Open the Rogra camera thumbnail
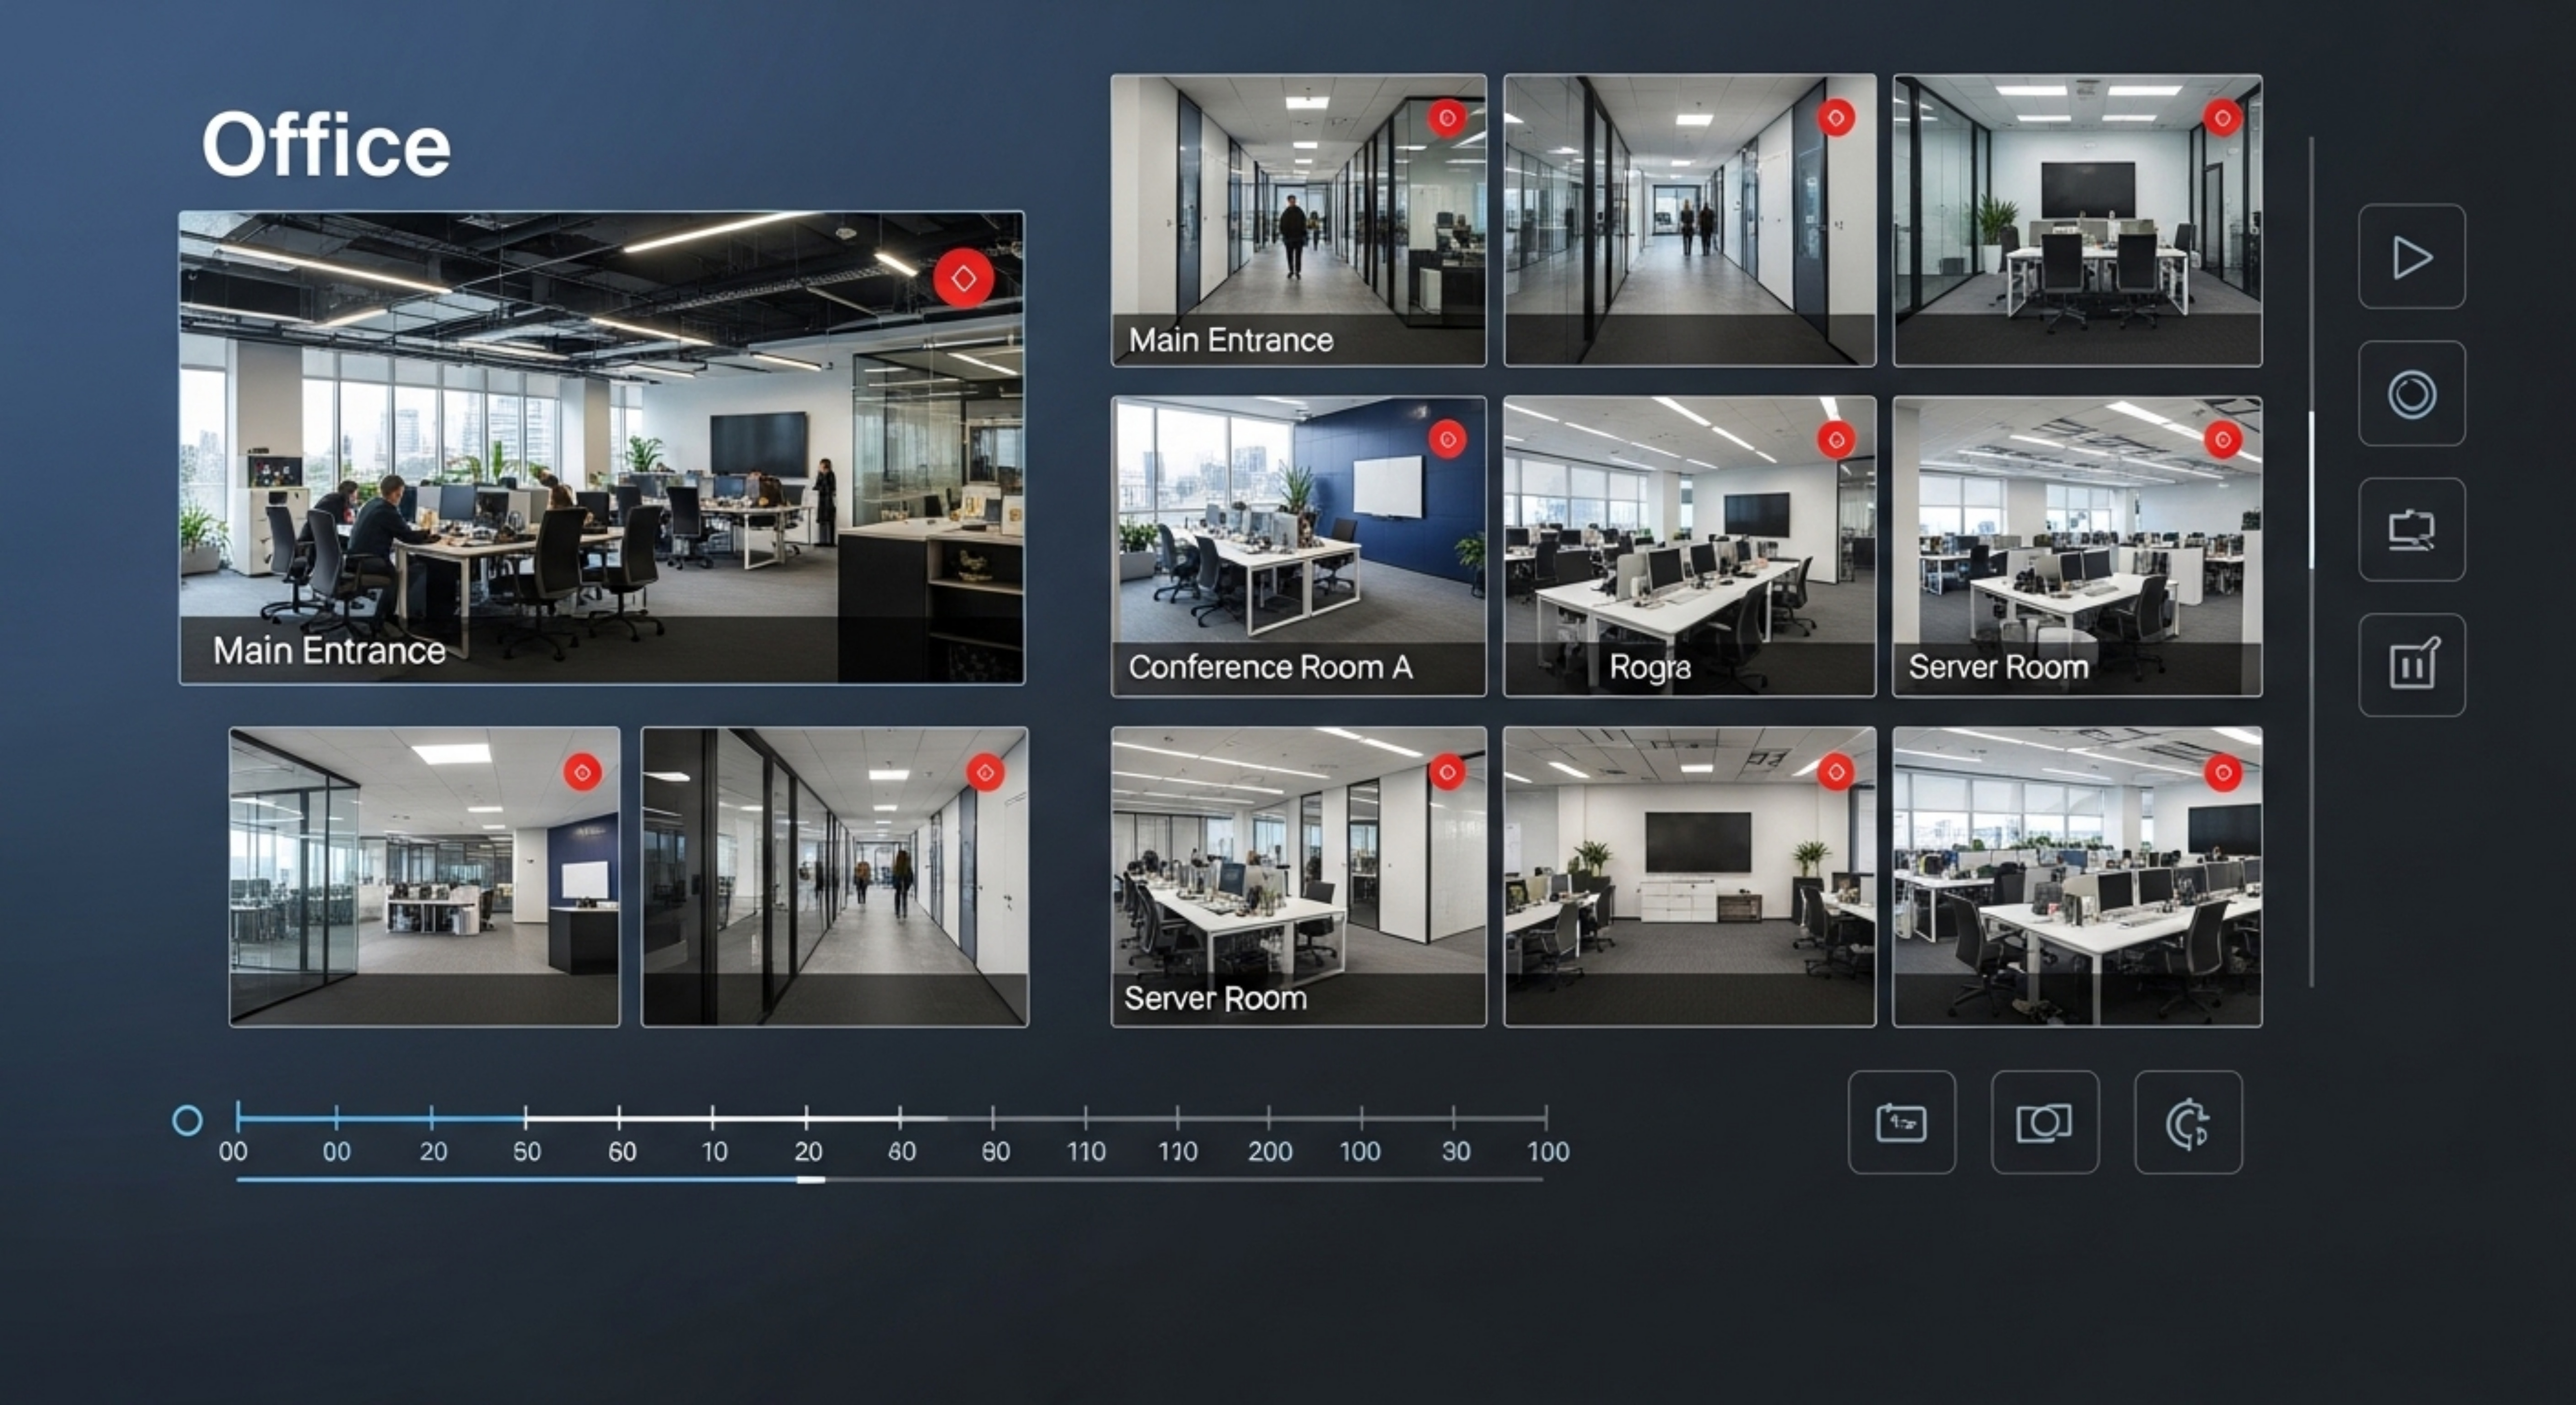2576x1405 pixels. pyautogui.click(x=1689, y=546)
